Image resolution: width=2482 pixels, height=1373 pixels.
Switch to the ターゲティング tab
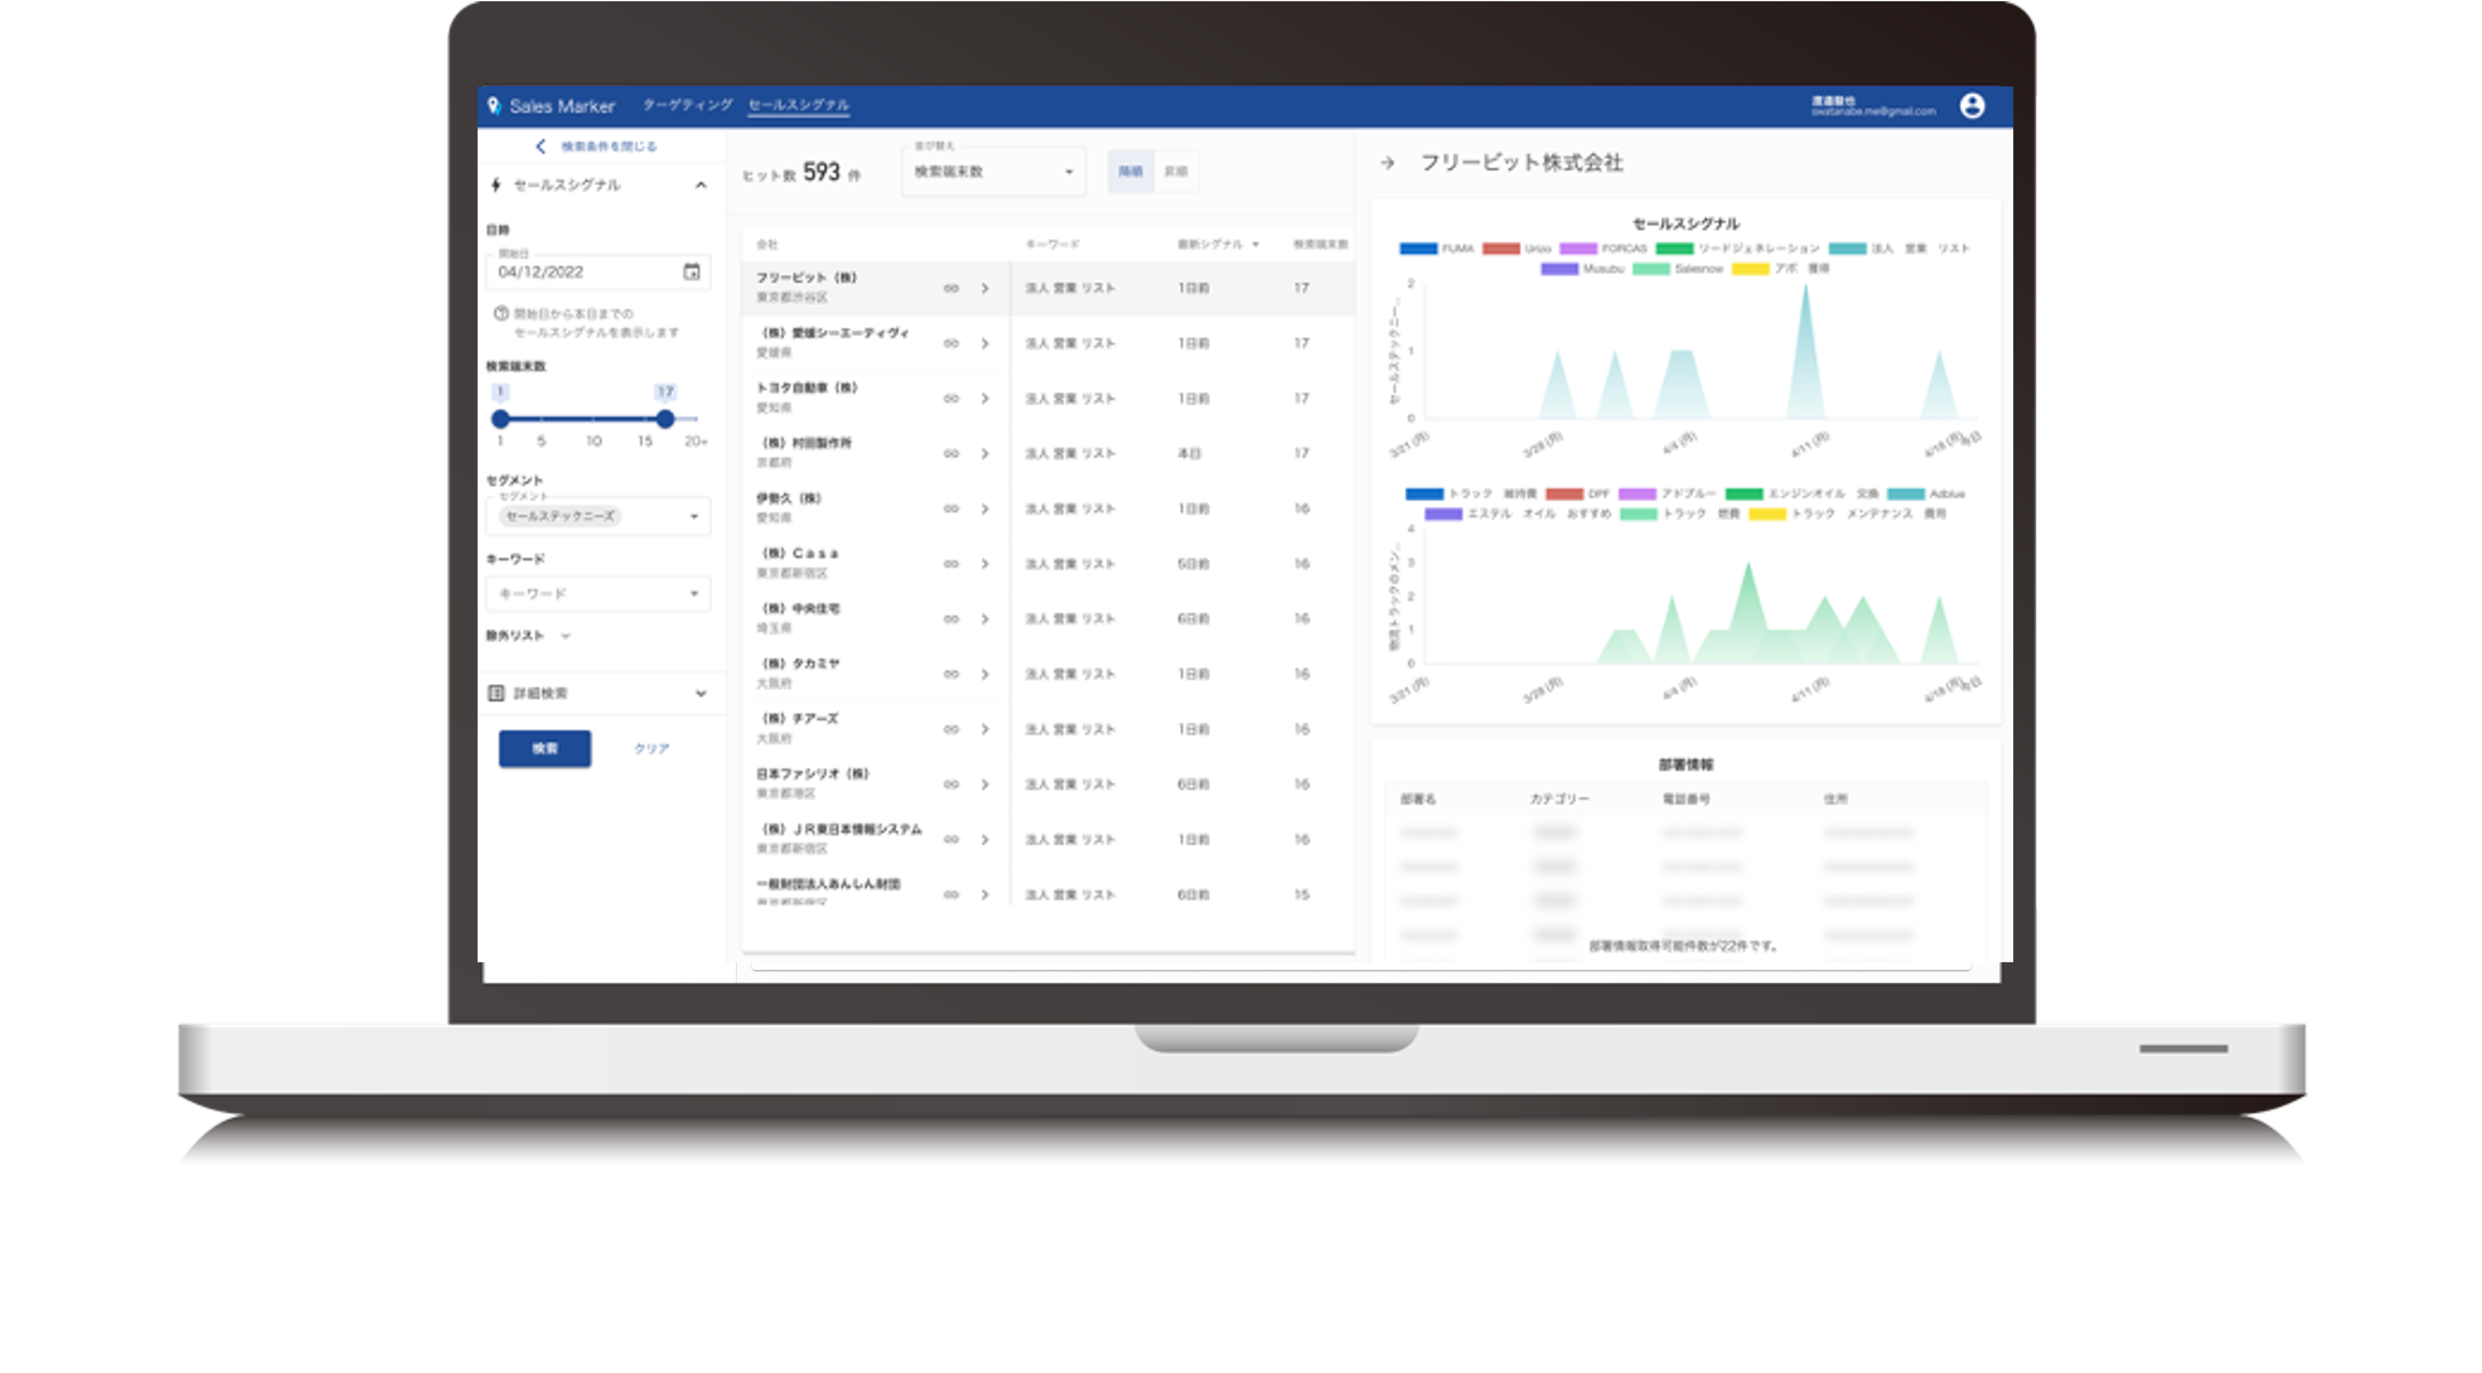pos(687,105)
